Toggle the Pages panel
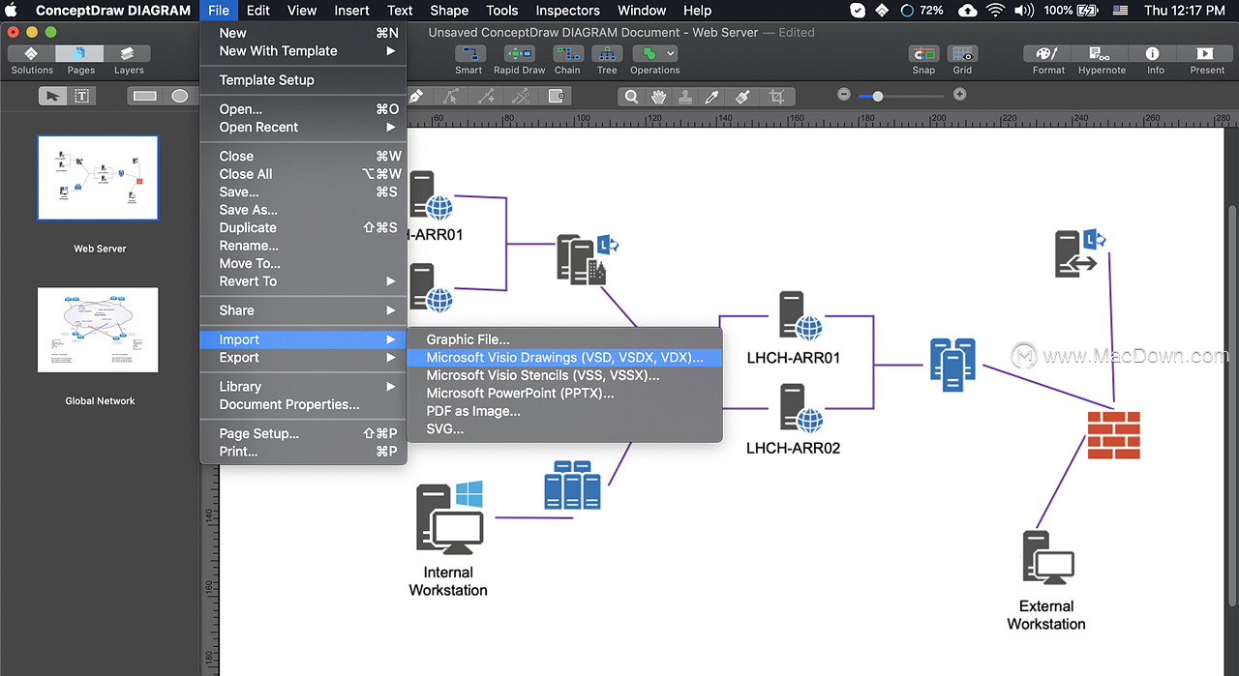 point(80,54)
